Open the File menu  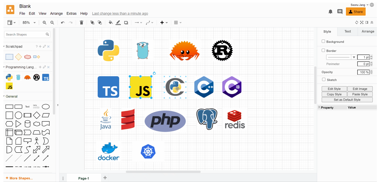coord(22,14)
